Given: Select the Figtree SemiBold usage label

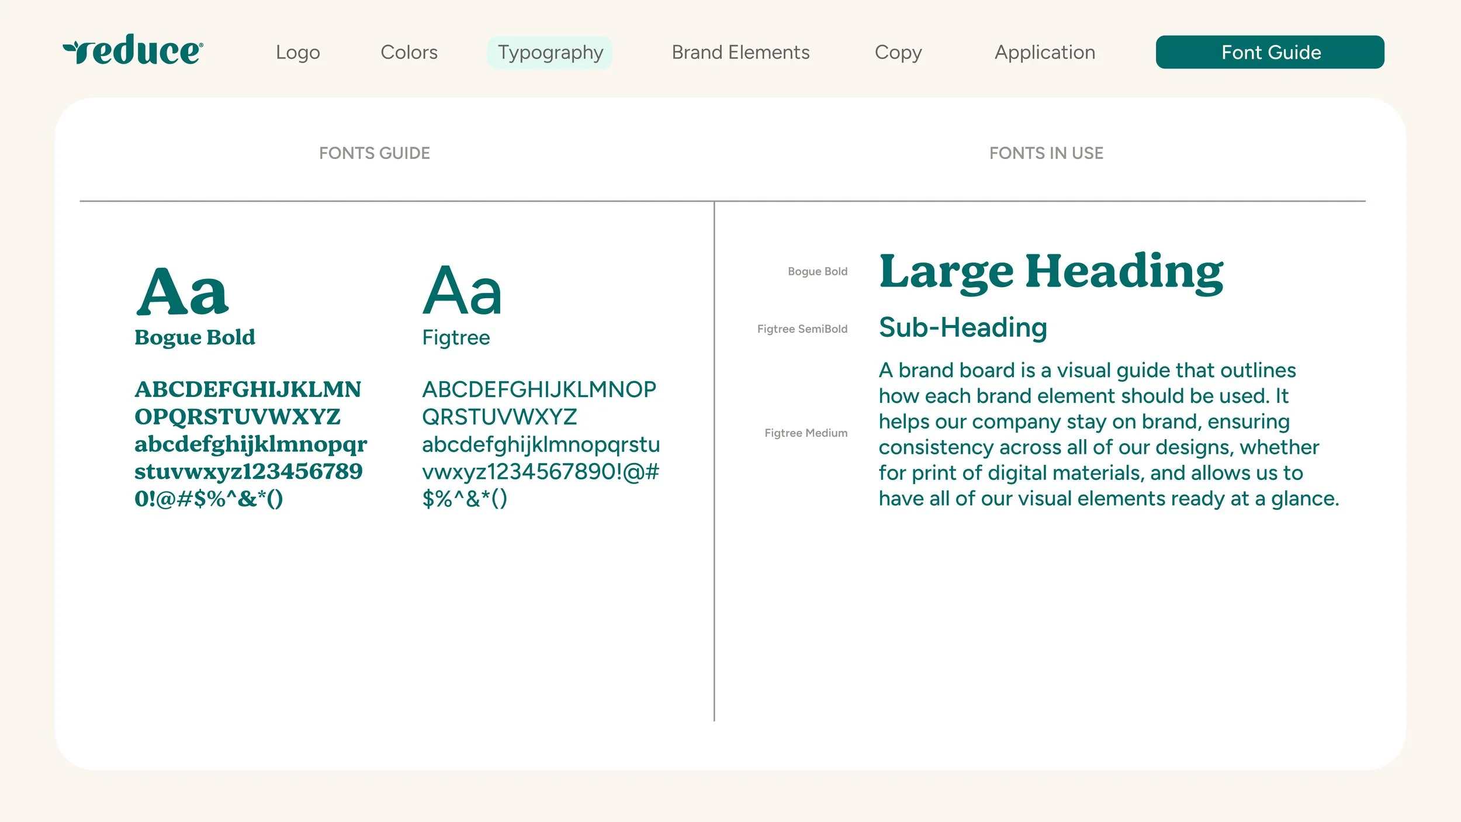Looking at the screenshot, I should 802,329.
